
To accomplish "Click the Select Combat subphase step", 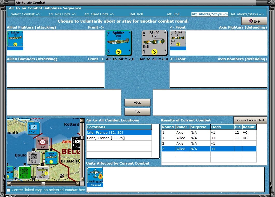I will pyautogui.click(x=25, y=14).
